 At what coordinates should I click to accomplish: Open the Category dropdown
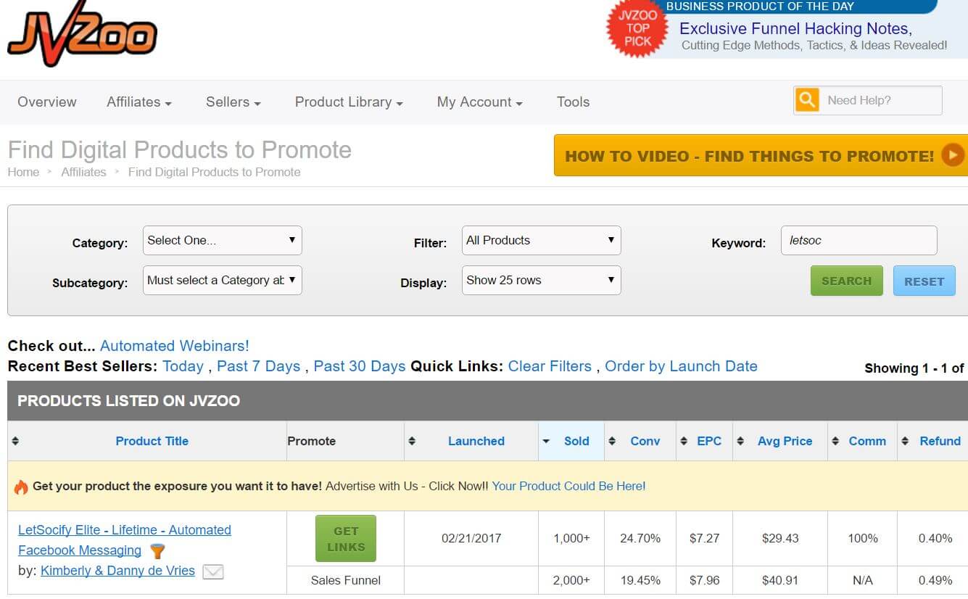tap(222, 241)
